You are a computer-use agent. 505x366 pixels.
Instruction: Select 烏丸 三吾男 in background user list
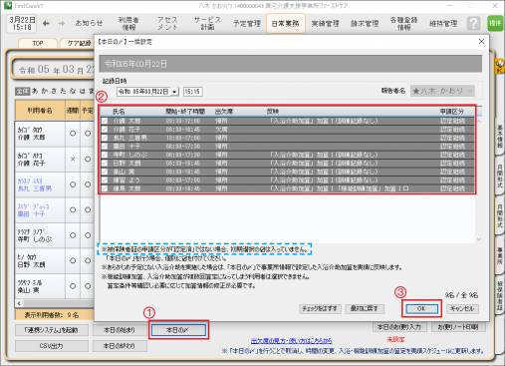pos(40,184)
